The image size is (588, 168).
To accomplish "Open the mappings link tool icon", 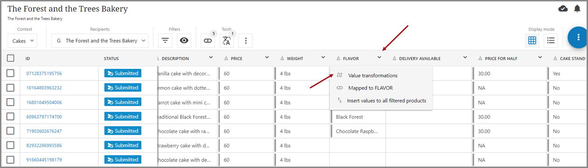I will coord(208,40).
